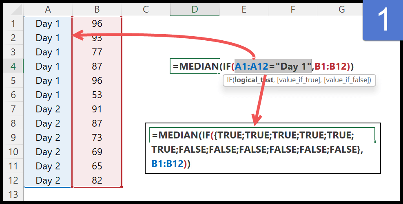
Task: Click the MEDIAN formula in cell D4
Action: 262,66
